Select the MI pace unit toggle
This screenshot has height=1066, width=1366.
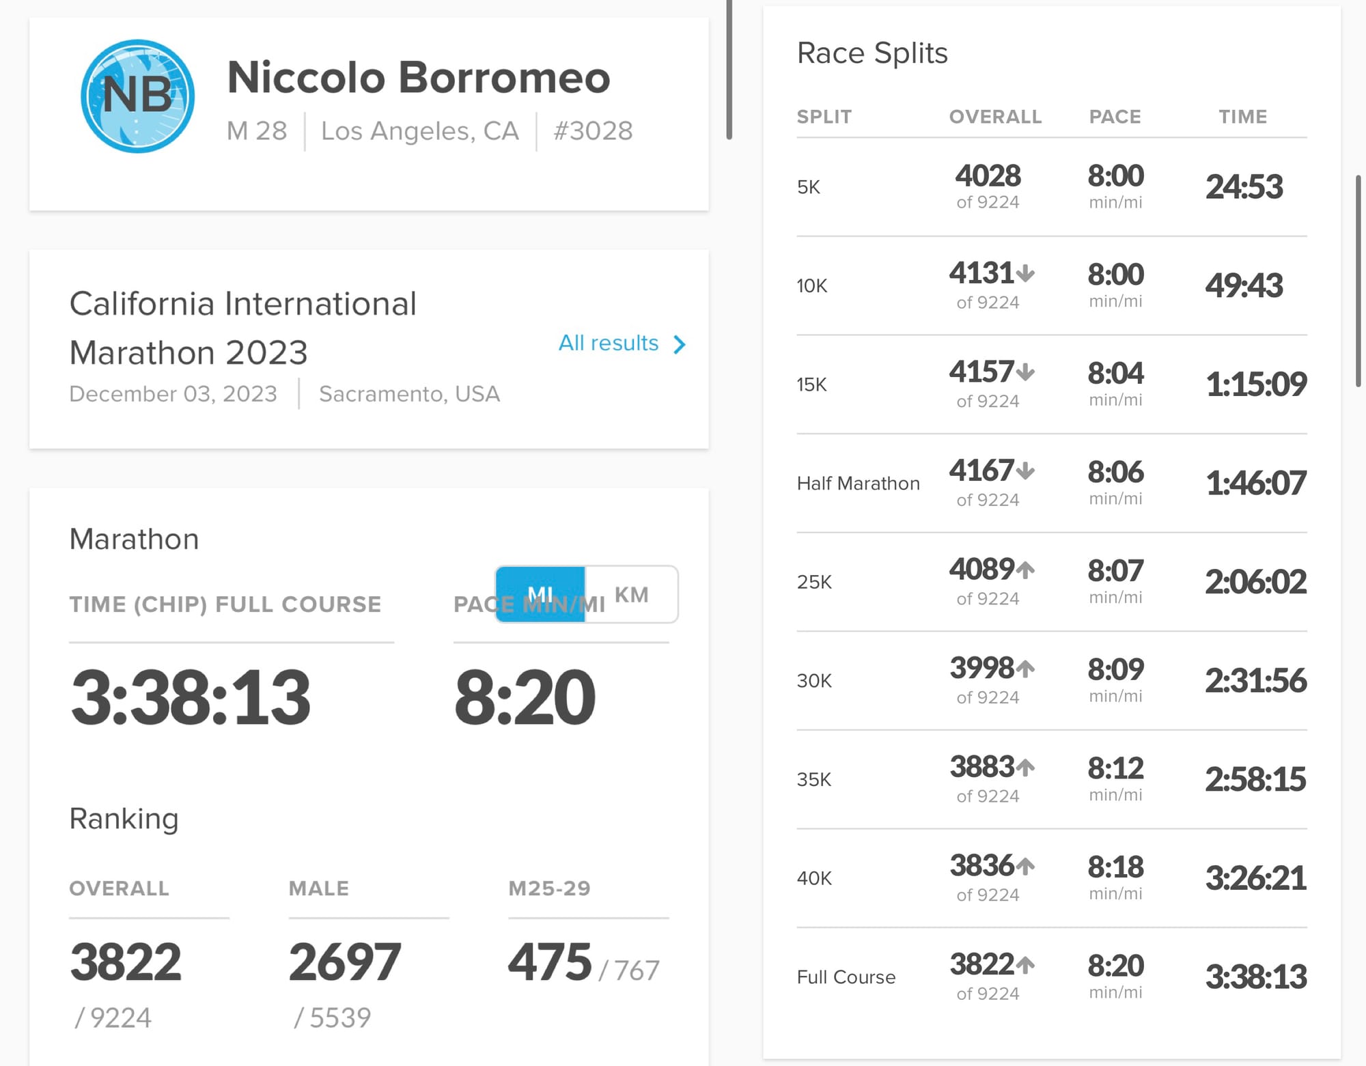(x=540, y=594)
